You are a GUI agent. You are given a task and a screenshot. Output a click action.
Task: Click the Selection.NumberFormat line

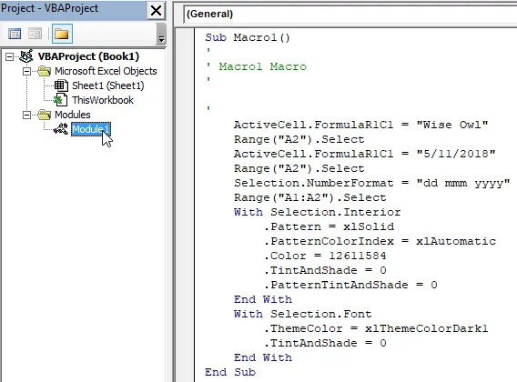pos(372,183)
